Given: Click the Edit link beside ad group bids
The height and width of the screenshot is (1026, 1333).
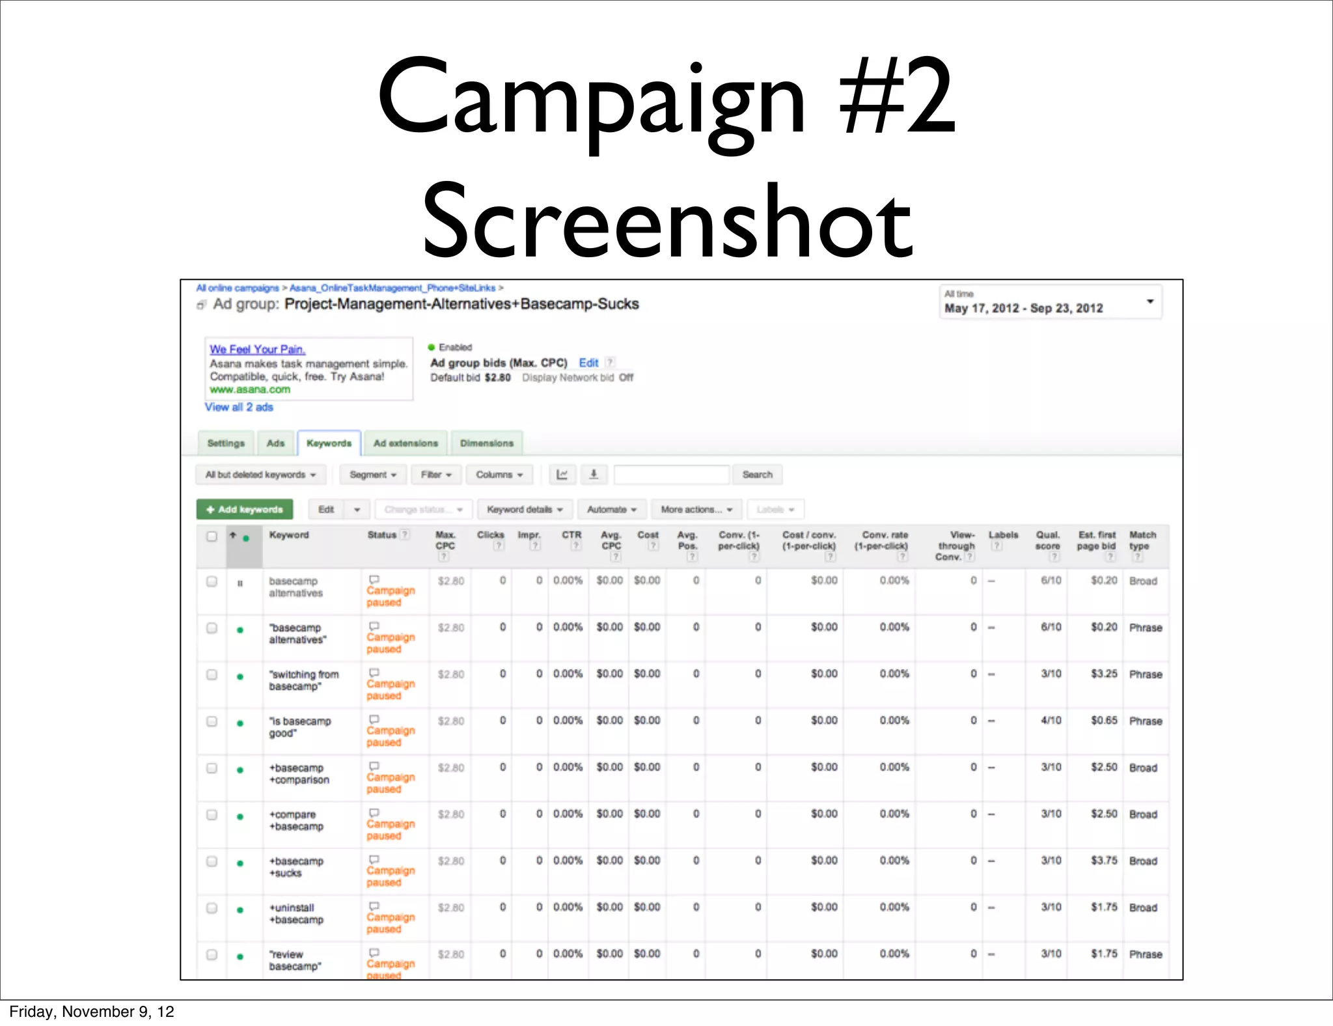Looking at the screenshot, I should point(588,363).
